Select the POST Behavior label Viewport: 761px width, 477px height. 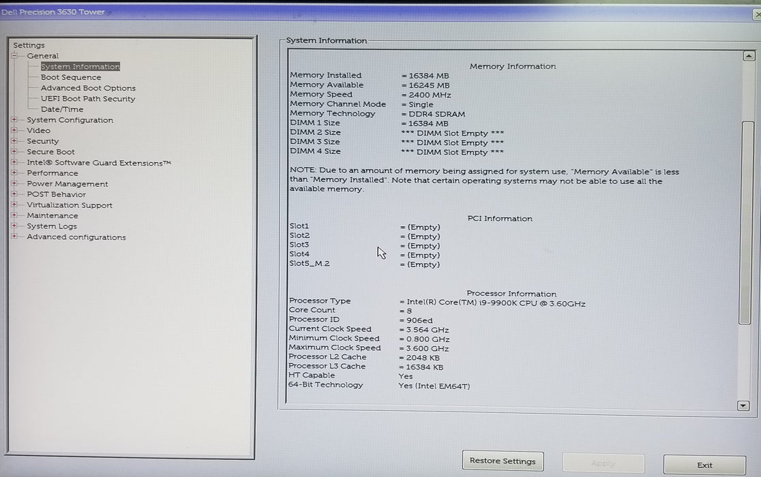coord(57,194)
